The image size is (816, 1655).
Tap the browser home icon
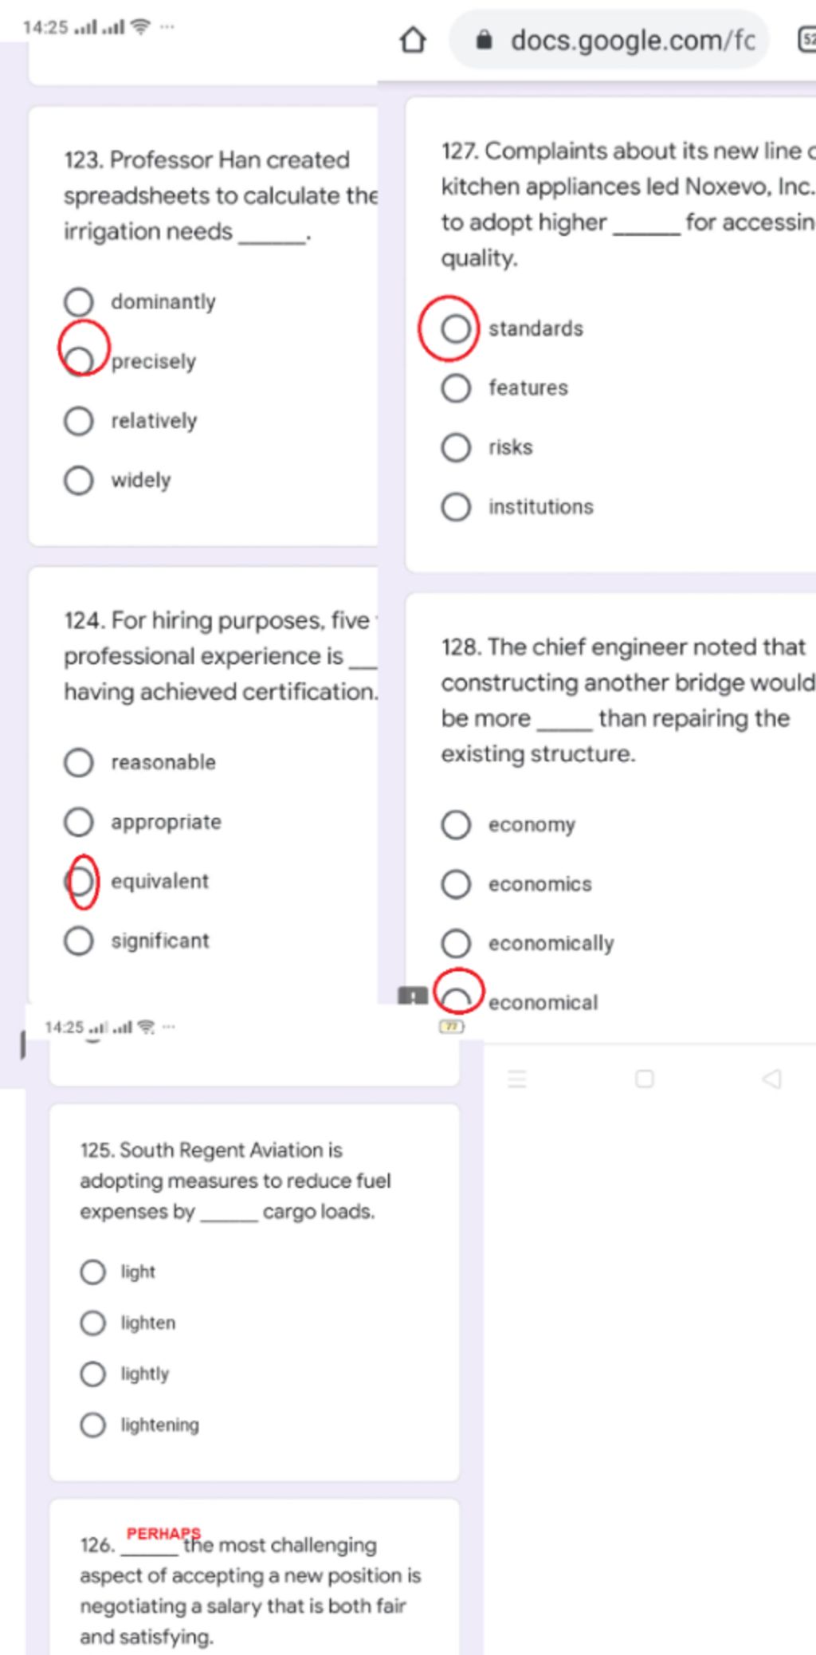coord(412,39)
